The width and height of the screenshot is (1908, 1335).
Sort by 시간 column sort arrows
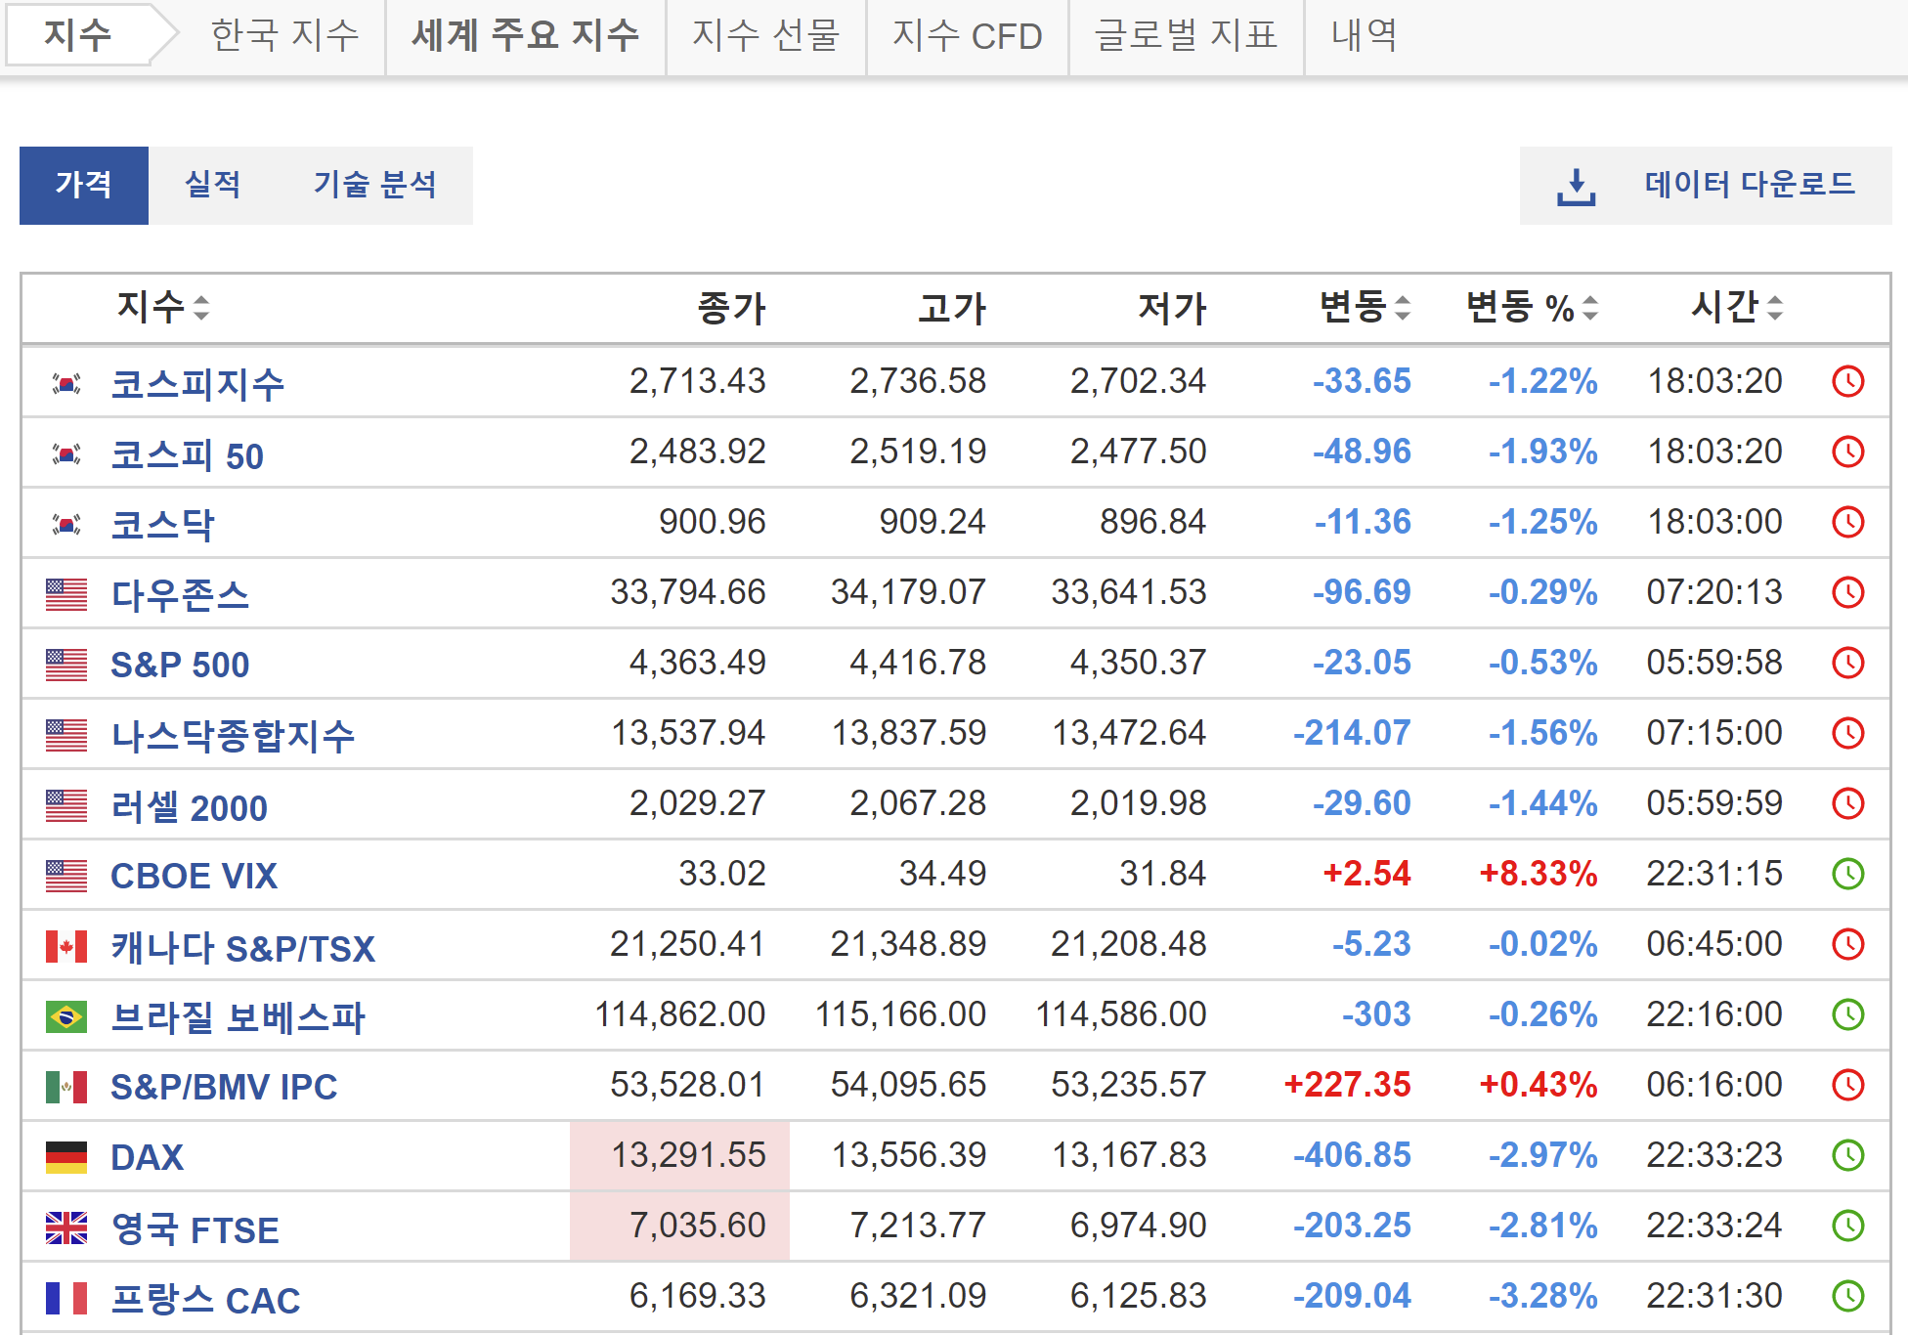[x=1775, y=308]
